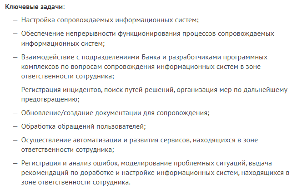Click the 'Регистрация инцидентов' text
Image resolution: width=297 pixels, height=189 pixels.
pos(62,90)
